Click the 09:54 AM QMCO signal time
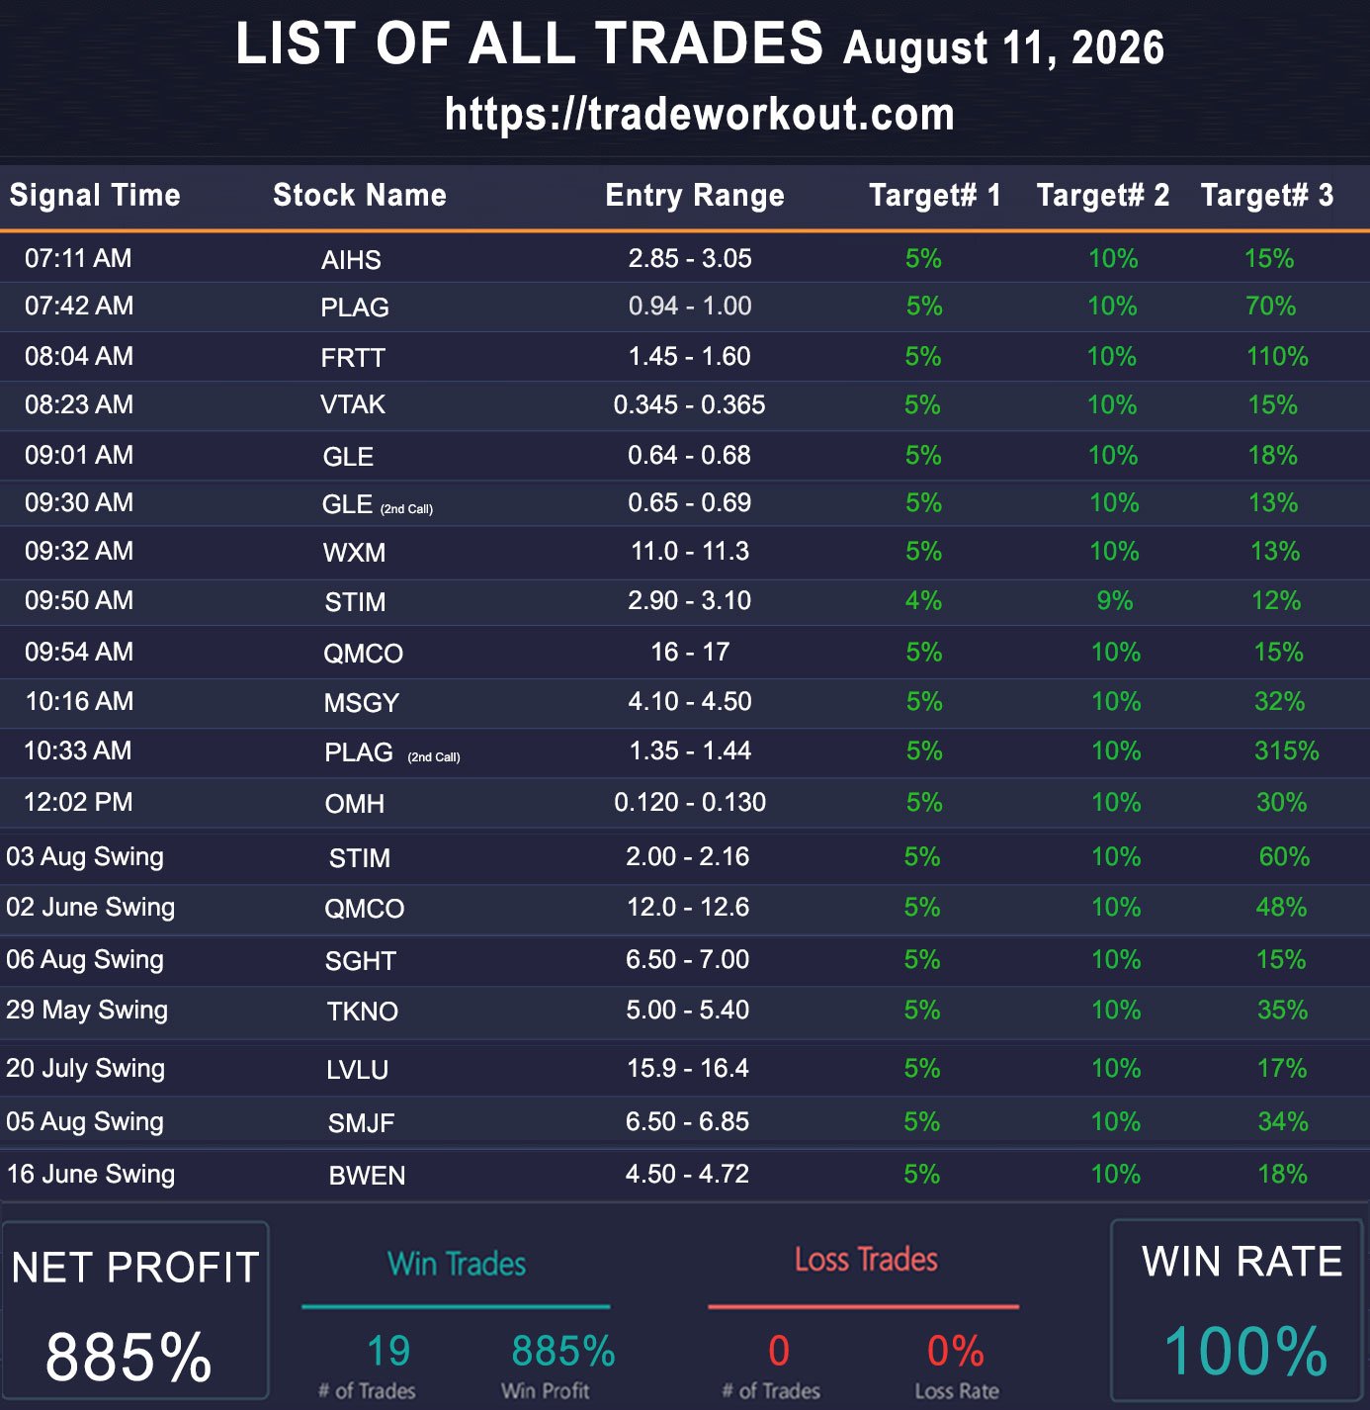 coord(79,652)
